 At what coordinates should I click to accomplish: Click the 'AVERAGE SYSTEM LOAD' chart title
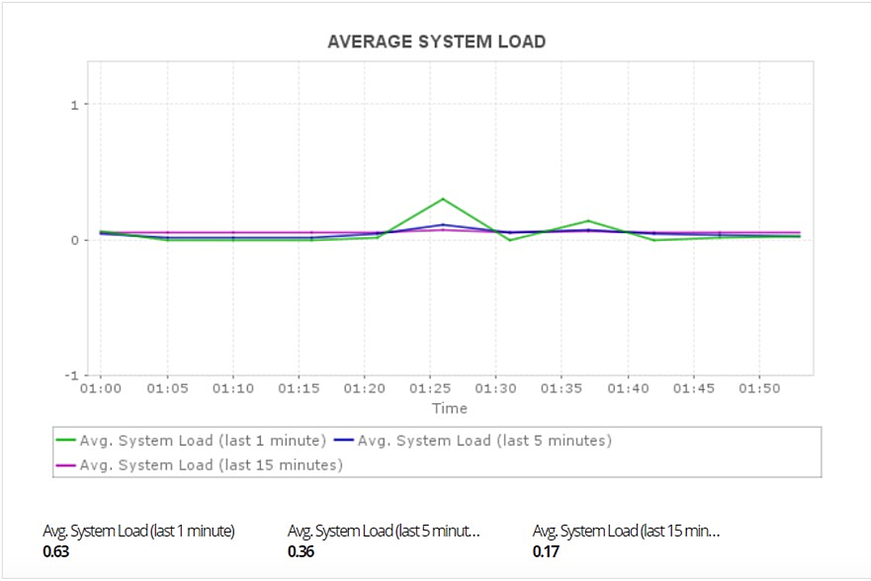436,41
